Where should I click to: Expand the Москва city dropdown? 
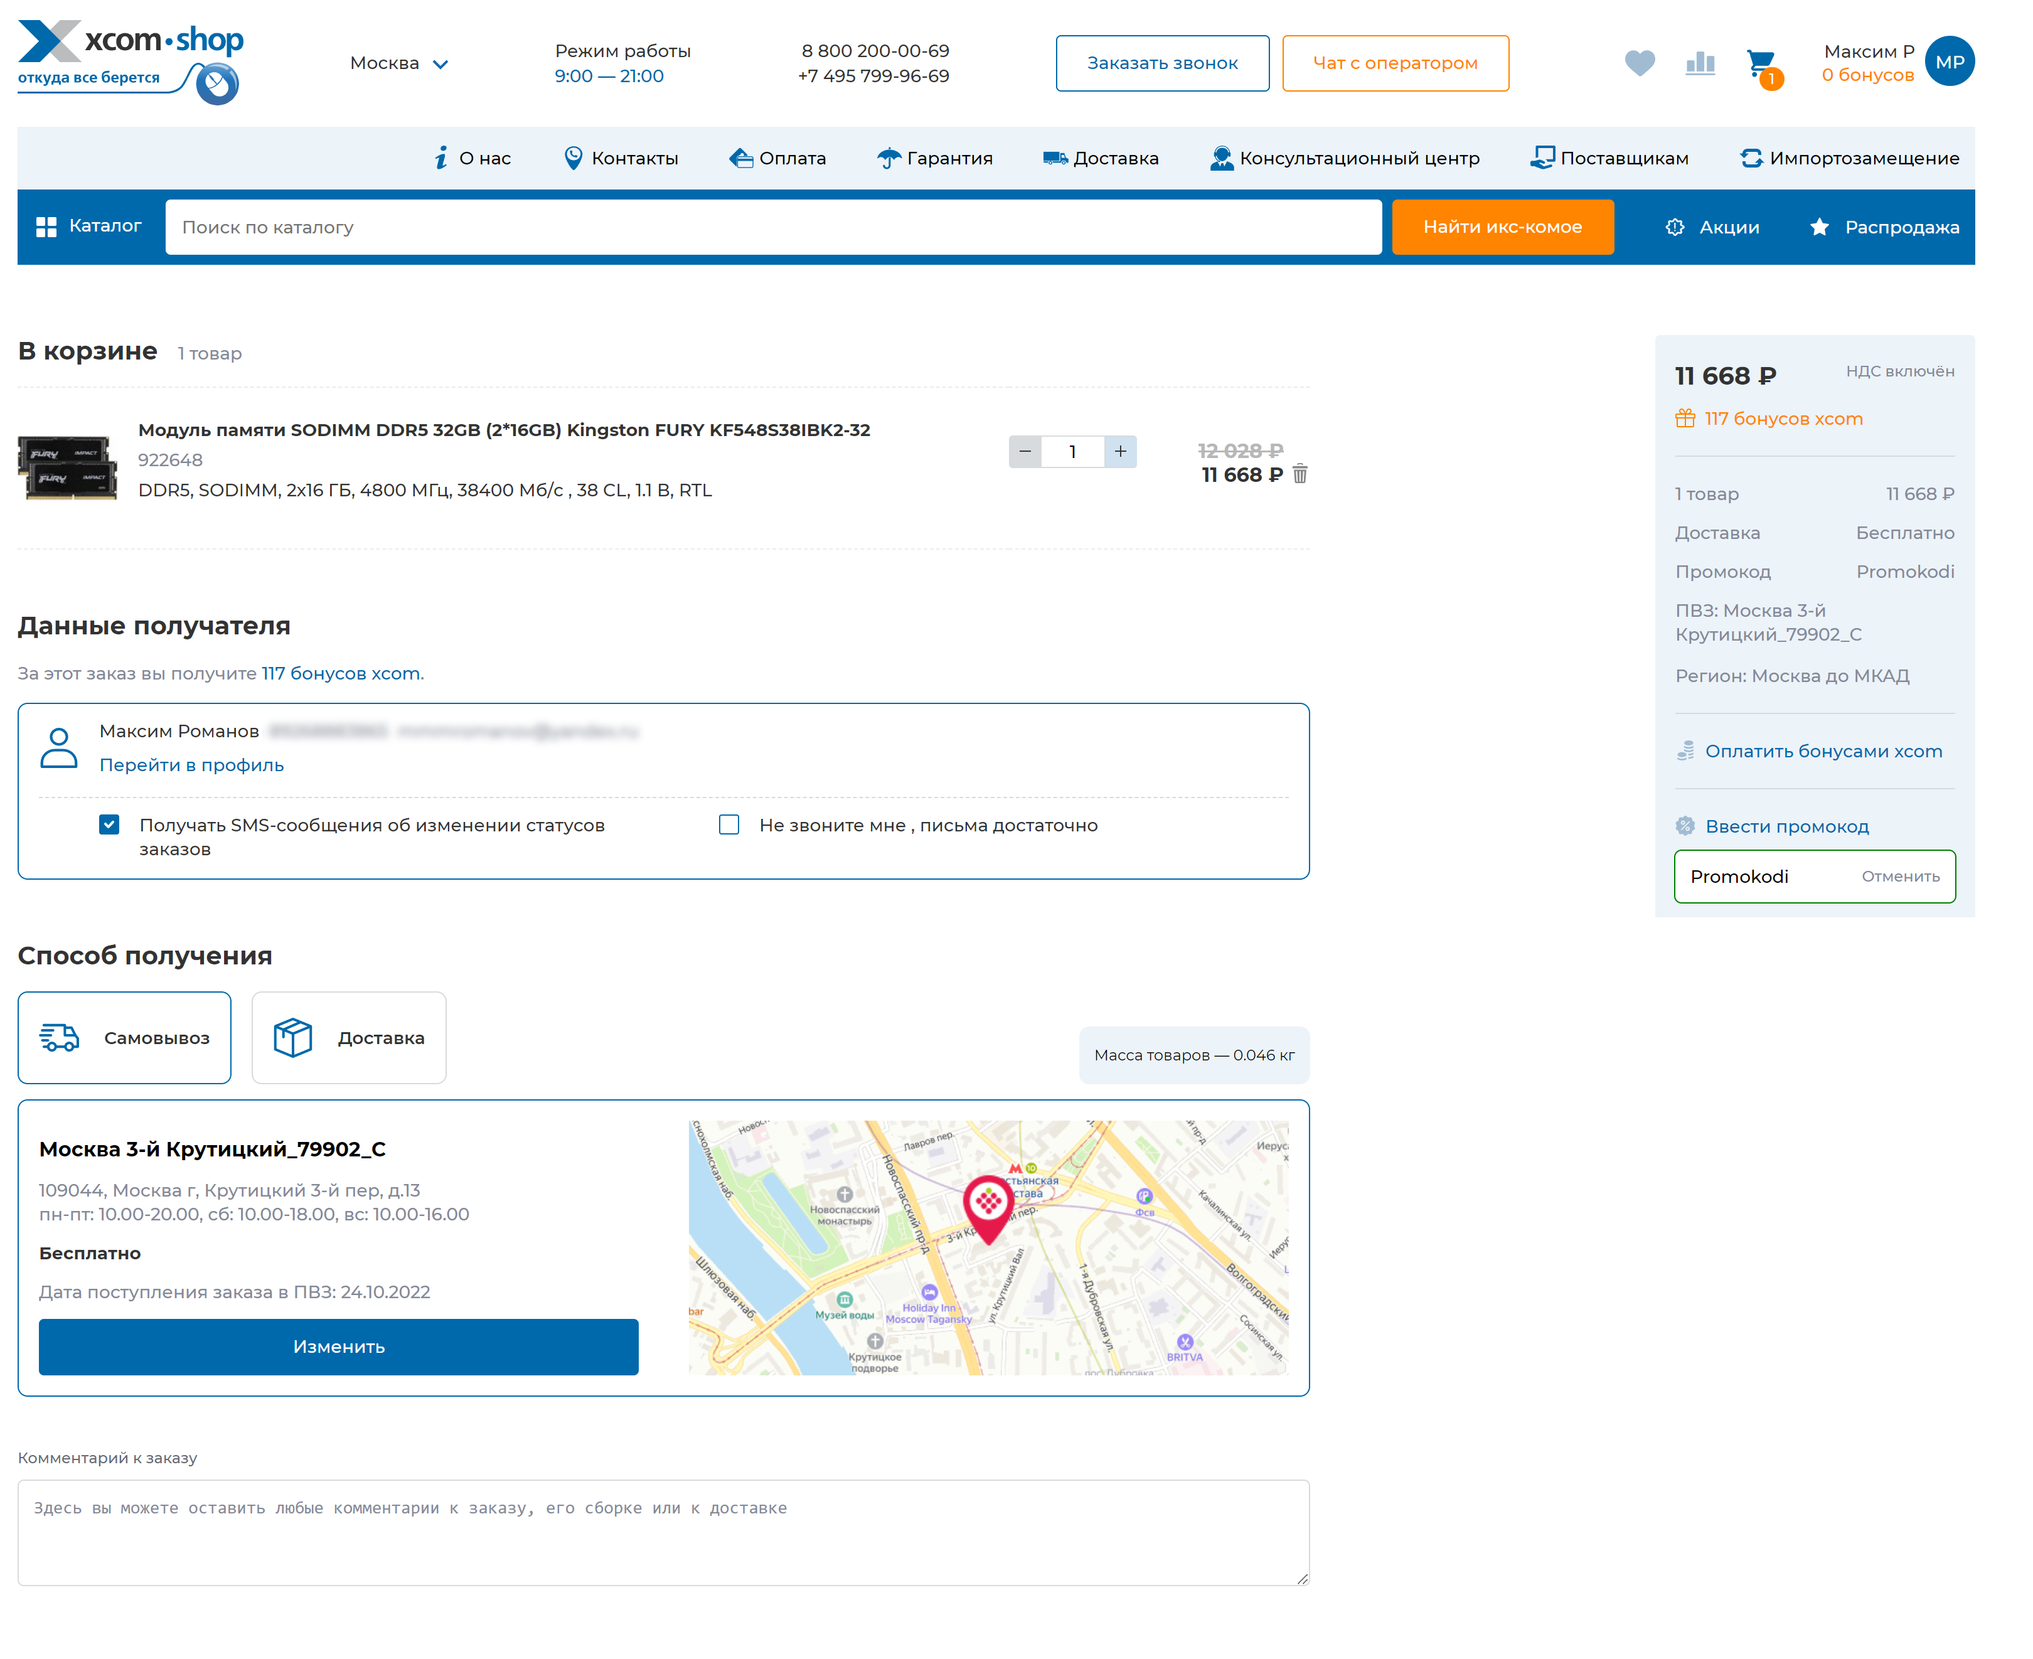tap(398, 63)
